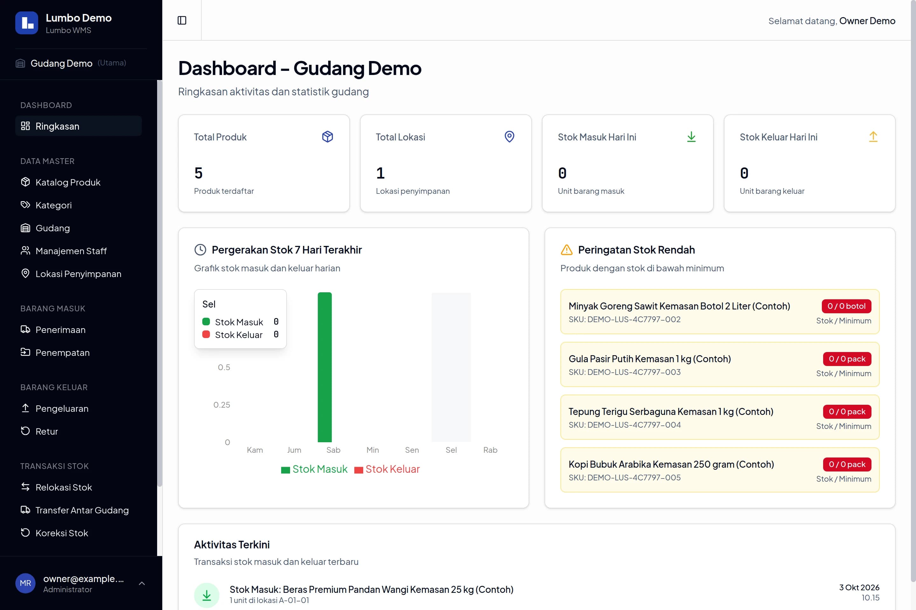Go to Kategori page
Screen dimensions: 916x610
tap(78, 205)
